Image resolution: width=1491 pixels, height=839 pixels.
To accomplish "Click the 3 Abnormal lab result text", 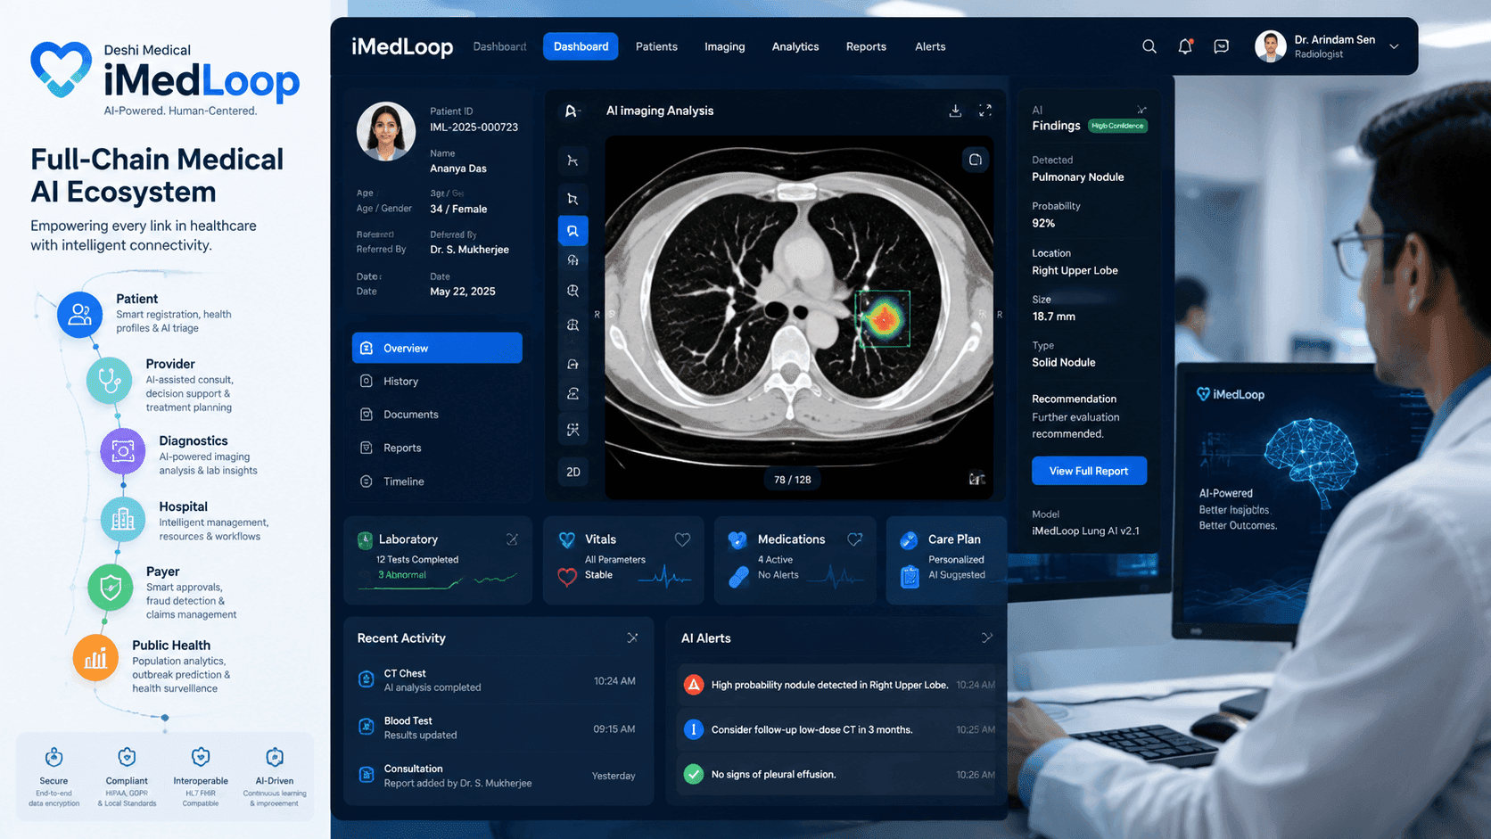I will click(x=402, y=575).
